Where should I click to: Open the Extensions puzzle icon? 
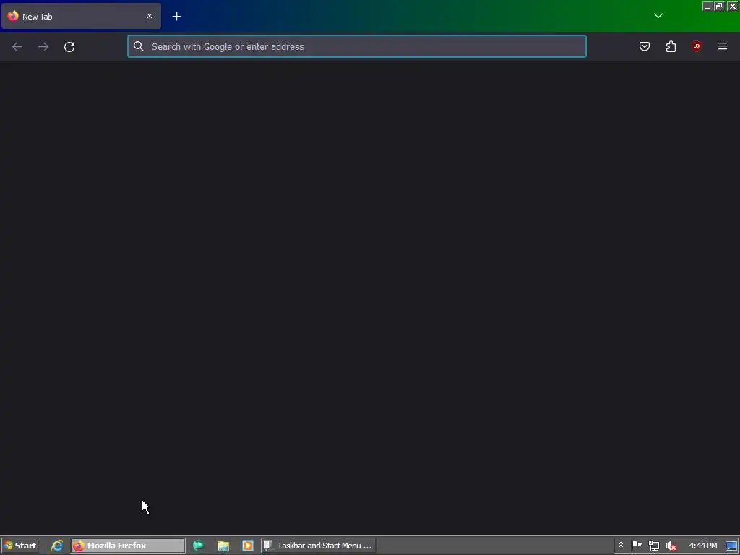[671, 46]
